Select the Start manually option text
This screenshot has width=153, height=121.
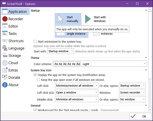pos(73,19)
